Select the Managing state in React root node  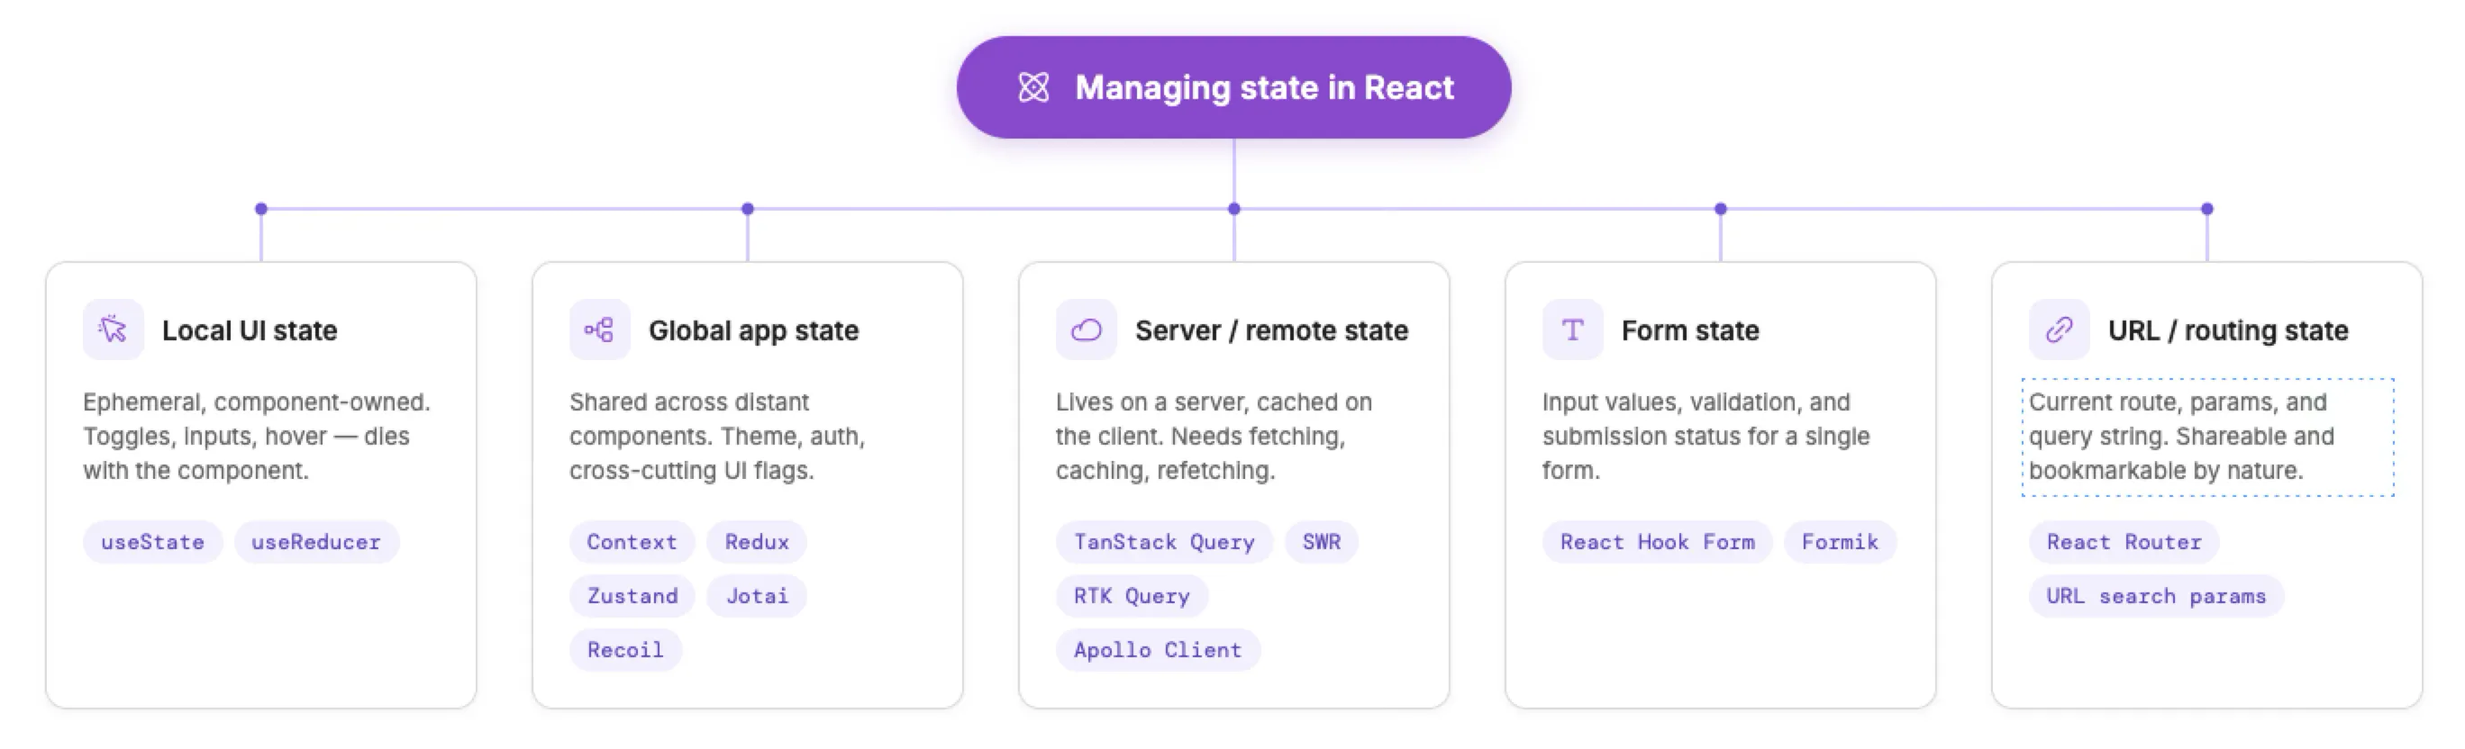coord(1233,87)
